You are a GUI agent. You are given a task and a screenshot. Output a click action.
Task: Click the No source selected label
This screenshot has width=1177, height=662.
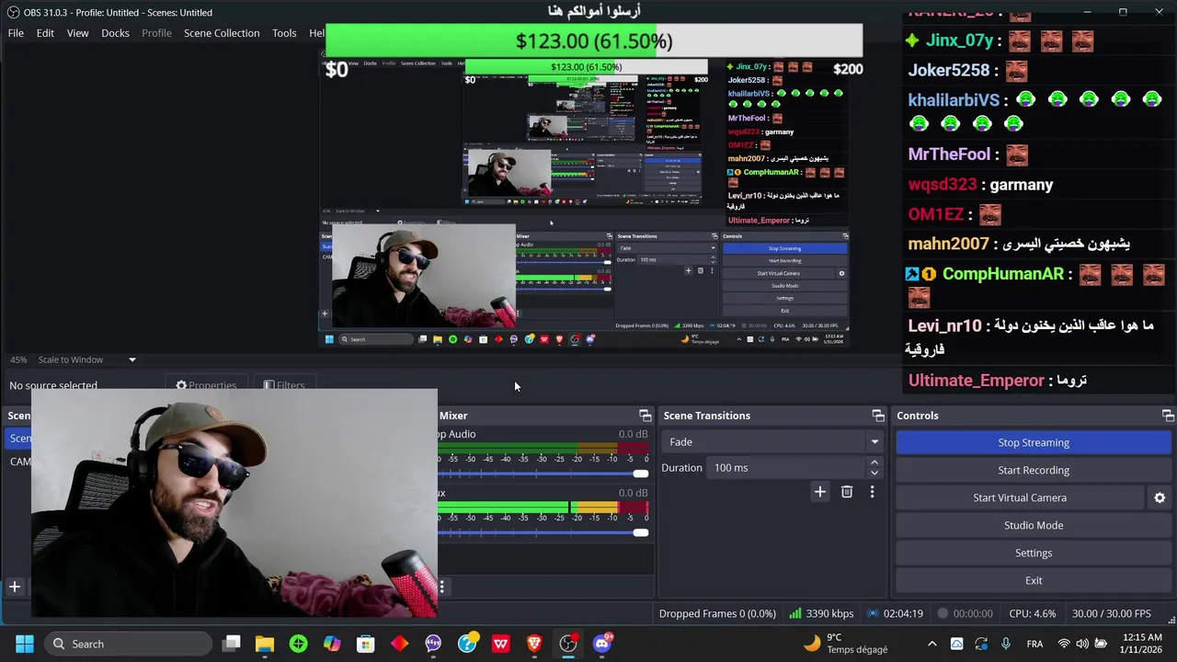coord(53,385)
